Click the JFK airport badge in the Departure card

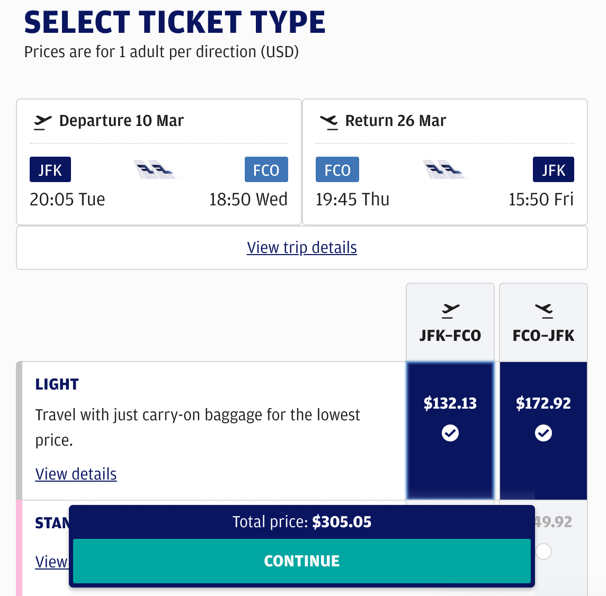click(x=50, y=170)
